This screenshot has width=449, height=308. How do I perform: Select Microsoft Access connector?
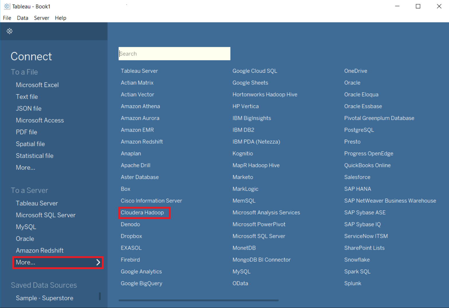pos(40,121)
